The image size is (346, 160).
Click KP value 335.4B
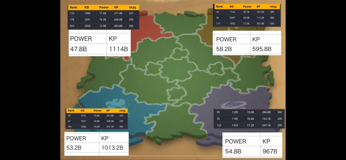[260, 24]
